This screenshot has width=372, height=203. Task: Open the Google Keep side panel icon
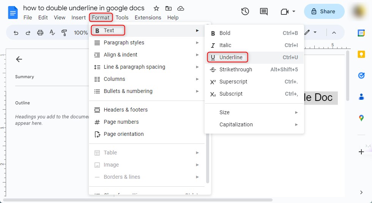point(361,54)
